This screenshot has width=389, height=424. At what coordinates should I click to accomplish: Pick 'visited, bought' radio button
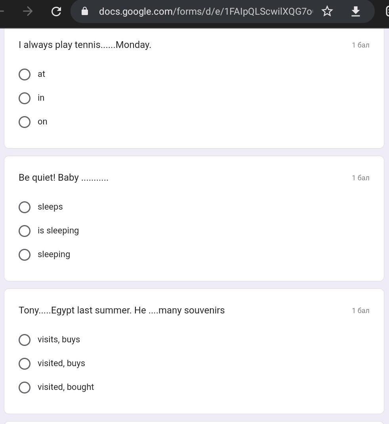(25, 388)
